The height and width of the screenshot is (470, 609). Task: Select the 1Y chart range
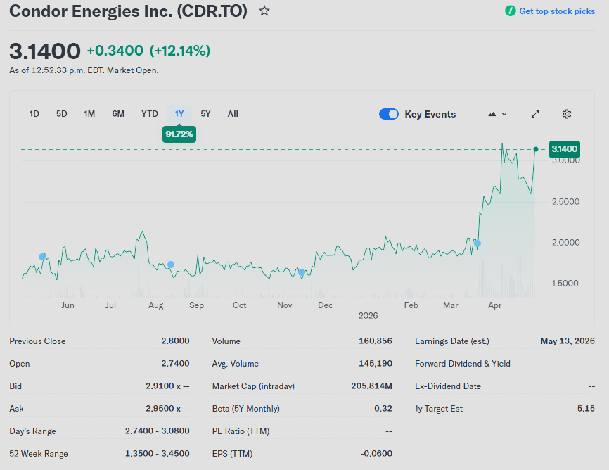pyautogui.click(x=179, y=114)
